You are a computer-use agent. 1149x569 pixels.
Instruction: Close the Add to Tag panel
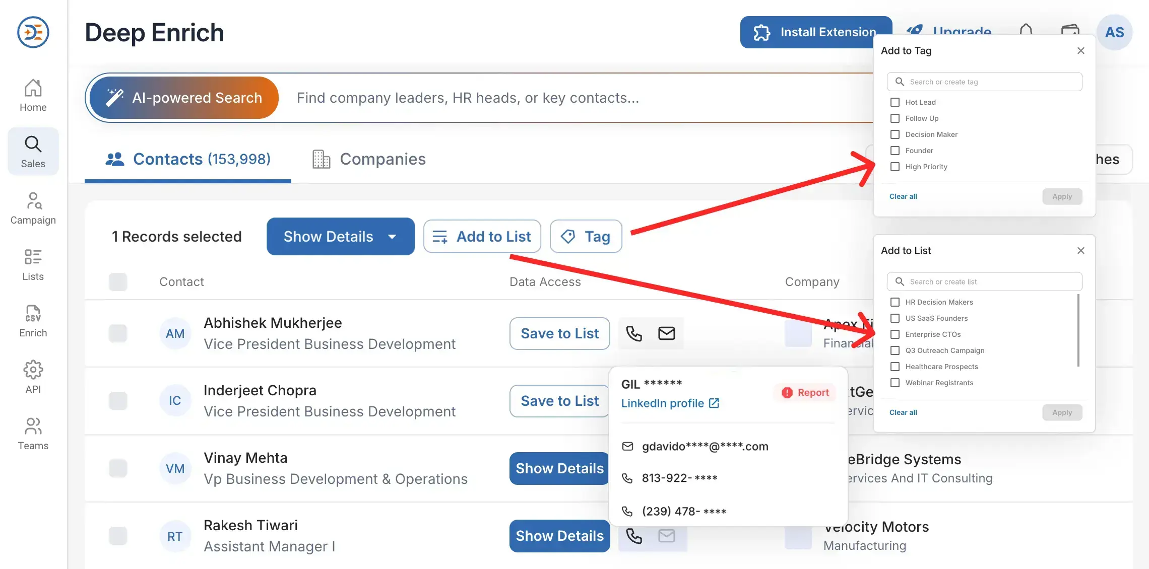[1081, 50]
